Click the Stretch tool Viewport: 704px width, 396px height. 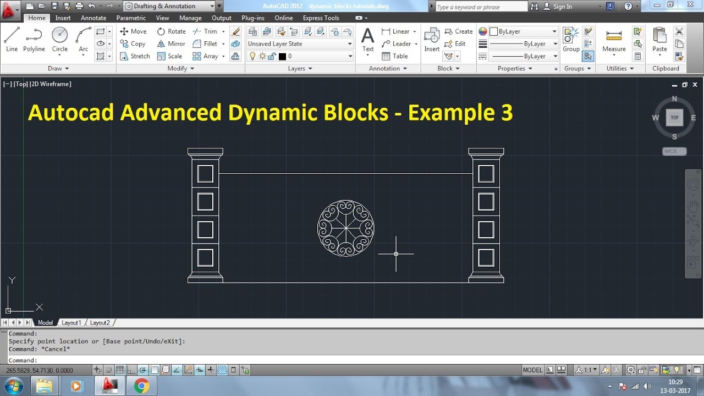(135, 56)
